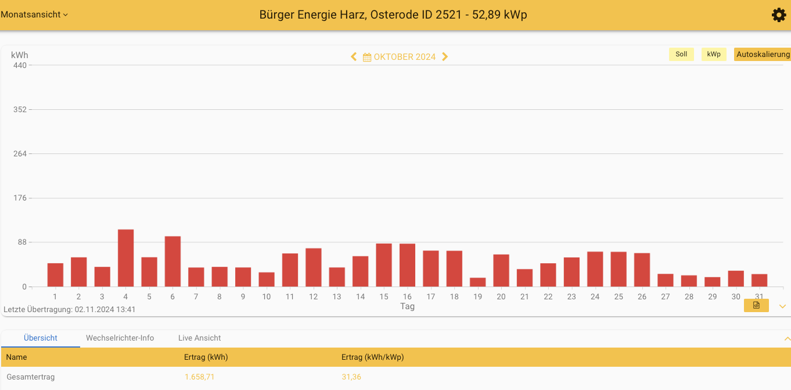Open the settings gear icon
The width and height of the screenshot is (791, 390).
[779, 15]
